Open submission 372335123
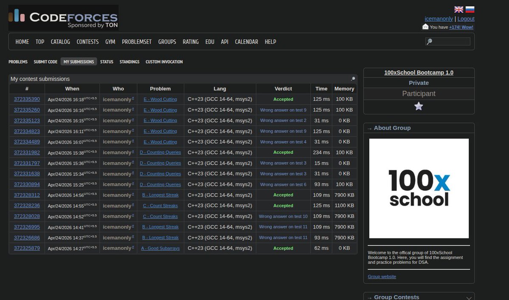Screen dimensions: 509x300 (x=27, y=121)
